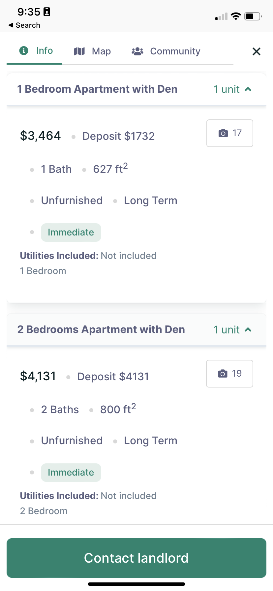Collapse the 2 Bedrooms Apartment with Den section

[x=101, y=329]
